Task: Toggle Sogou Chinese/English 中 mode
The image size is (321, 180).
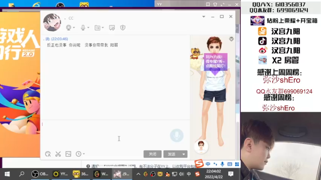Action: click(208, 164)
